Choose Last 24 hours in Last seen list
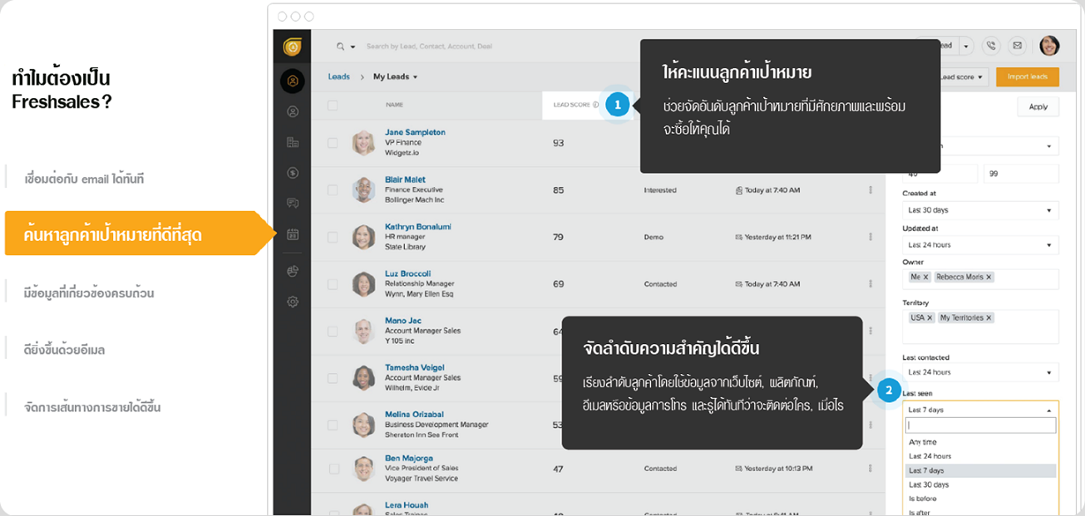Screen dimensions: 1085x516 [x=980, y=456]
